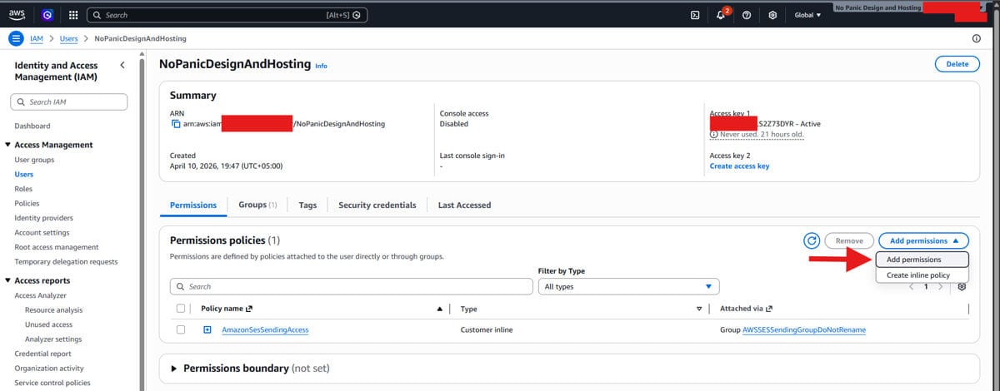Check the AmazonSesSendingAccess row checkbox

pos(181,329)
